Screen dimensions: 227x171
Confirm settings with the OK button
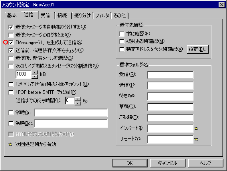coord(130,163)
